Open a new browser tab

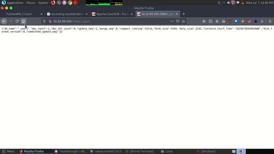184,14
